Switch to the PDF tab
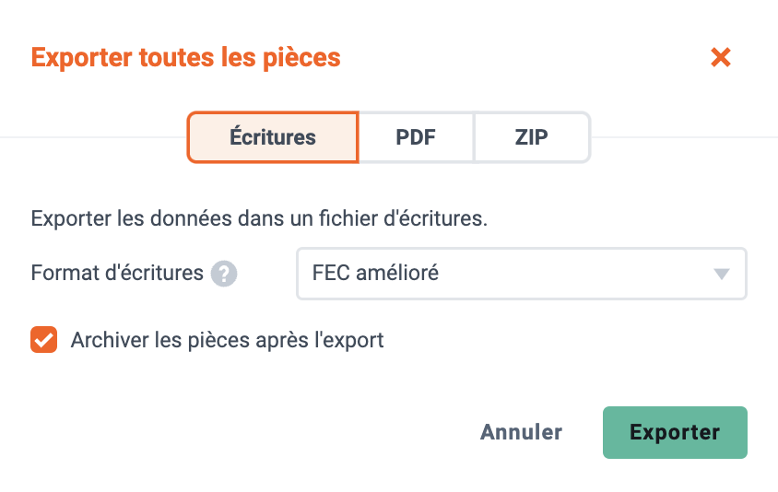The image size is (778, 492). pos(416,137)
